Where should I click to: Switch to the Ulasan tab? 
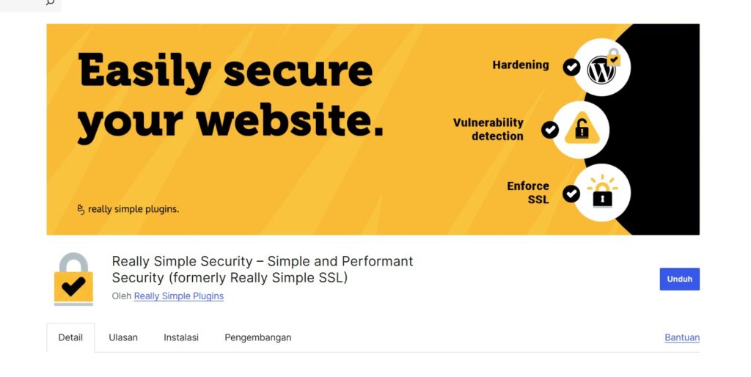point(123,337)
